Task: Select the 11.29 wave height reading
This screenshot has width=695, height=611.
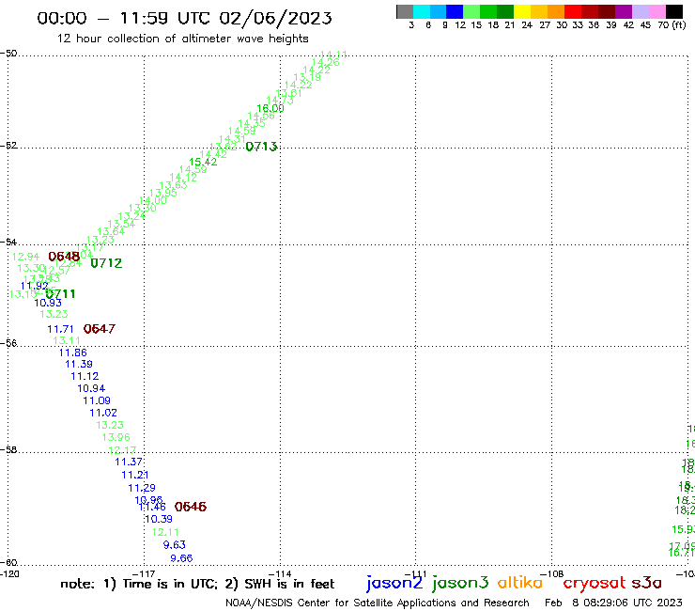Action: pos(142,488)
